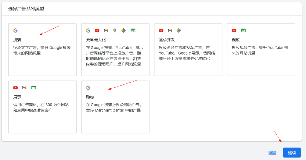Image resolution: width=306 pixels, height=160 pixels.
Task: Click Discover asterisk icon in 效果最大化 card
Action: [123, 30]
